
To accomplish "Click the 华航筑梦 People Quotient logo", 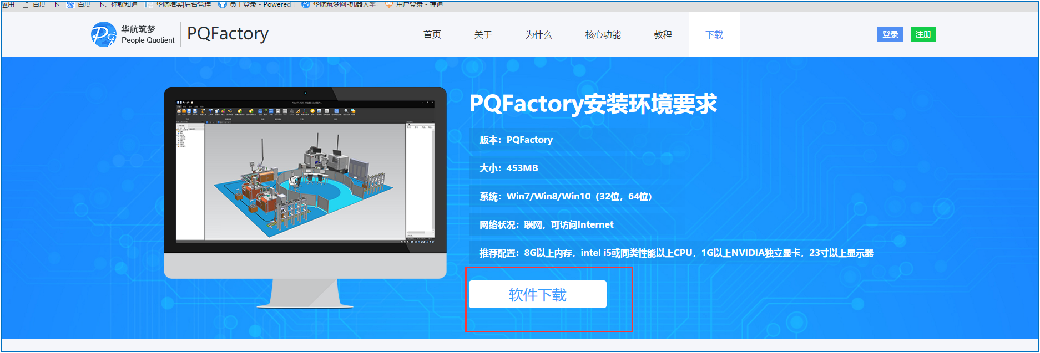I will coord(133,34).
